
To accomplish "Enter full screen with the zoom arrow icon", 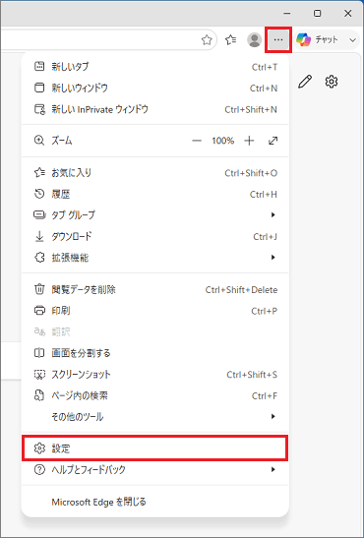I will 273,141.
